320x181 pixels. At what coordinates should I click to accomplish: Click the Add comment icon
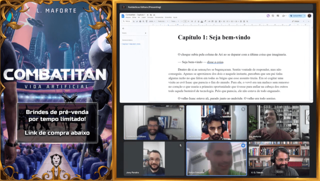[212, 22]
